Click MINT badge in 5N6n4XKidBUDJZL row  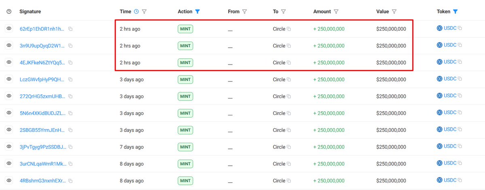click(185, 113)
